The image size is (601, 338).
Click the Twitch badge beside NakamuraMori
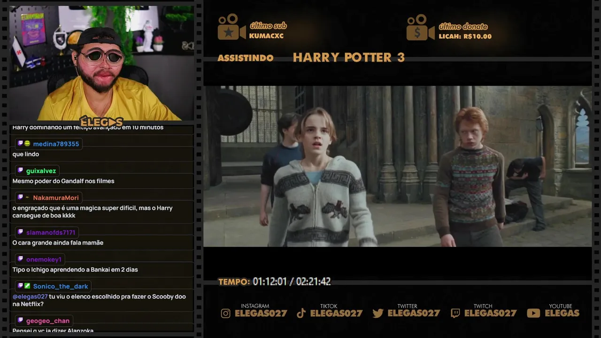tap(20, 198)
